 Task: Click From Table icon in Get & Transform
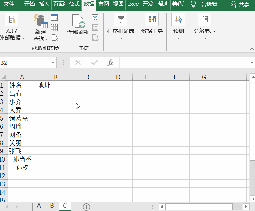click(x=55, y=28)
